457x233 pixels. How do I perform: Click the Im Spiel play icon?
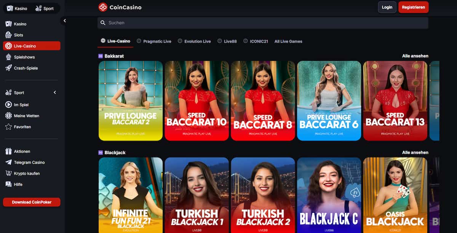(8, 105)
